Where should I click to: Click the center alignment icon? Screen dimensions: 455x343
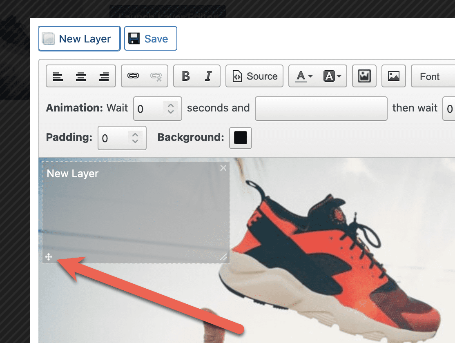(80, 76)
